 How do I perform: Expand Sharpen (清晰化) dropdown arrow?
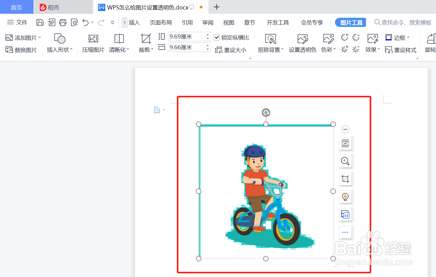[x=128, y=49]
